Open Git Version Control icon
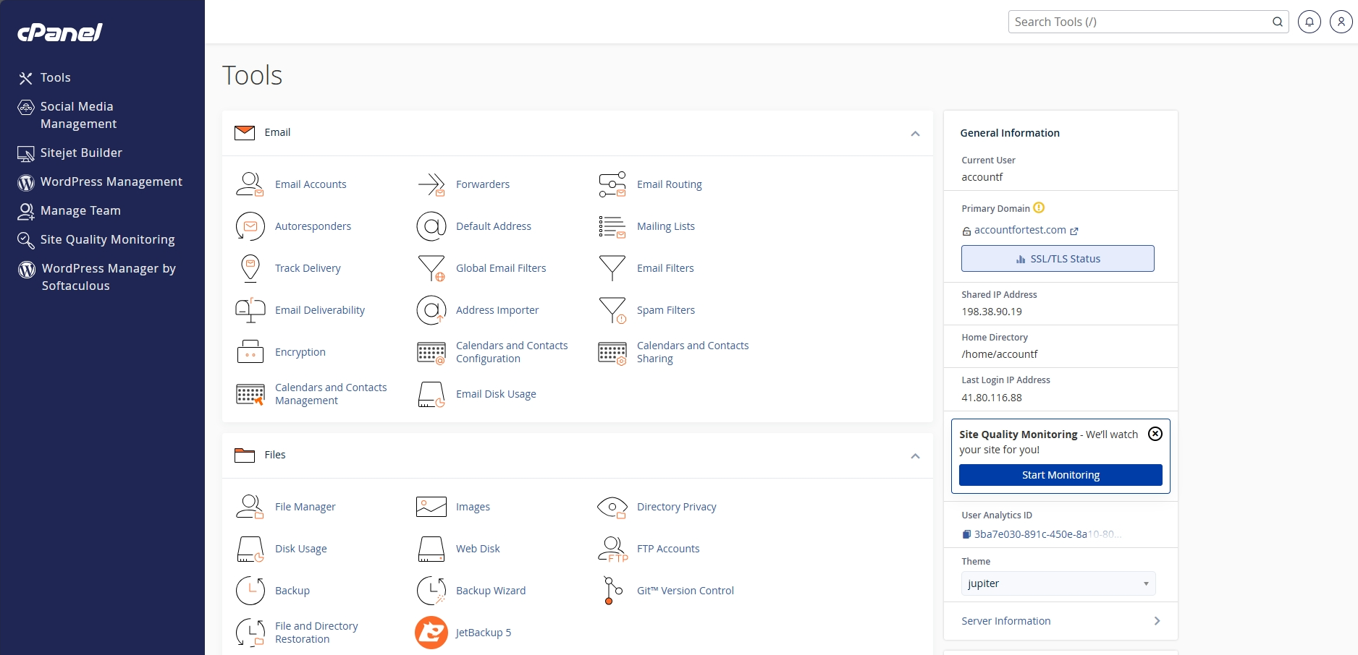Image resolution: width=1358 pixels, height=655 pixels. tap(612, 591)
